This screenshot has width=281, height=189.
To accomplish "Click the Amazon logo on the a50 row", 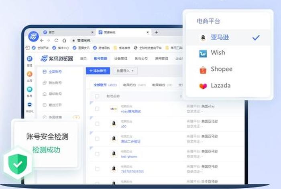I will [114, 123].
